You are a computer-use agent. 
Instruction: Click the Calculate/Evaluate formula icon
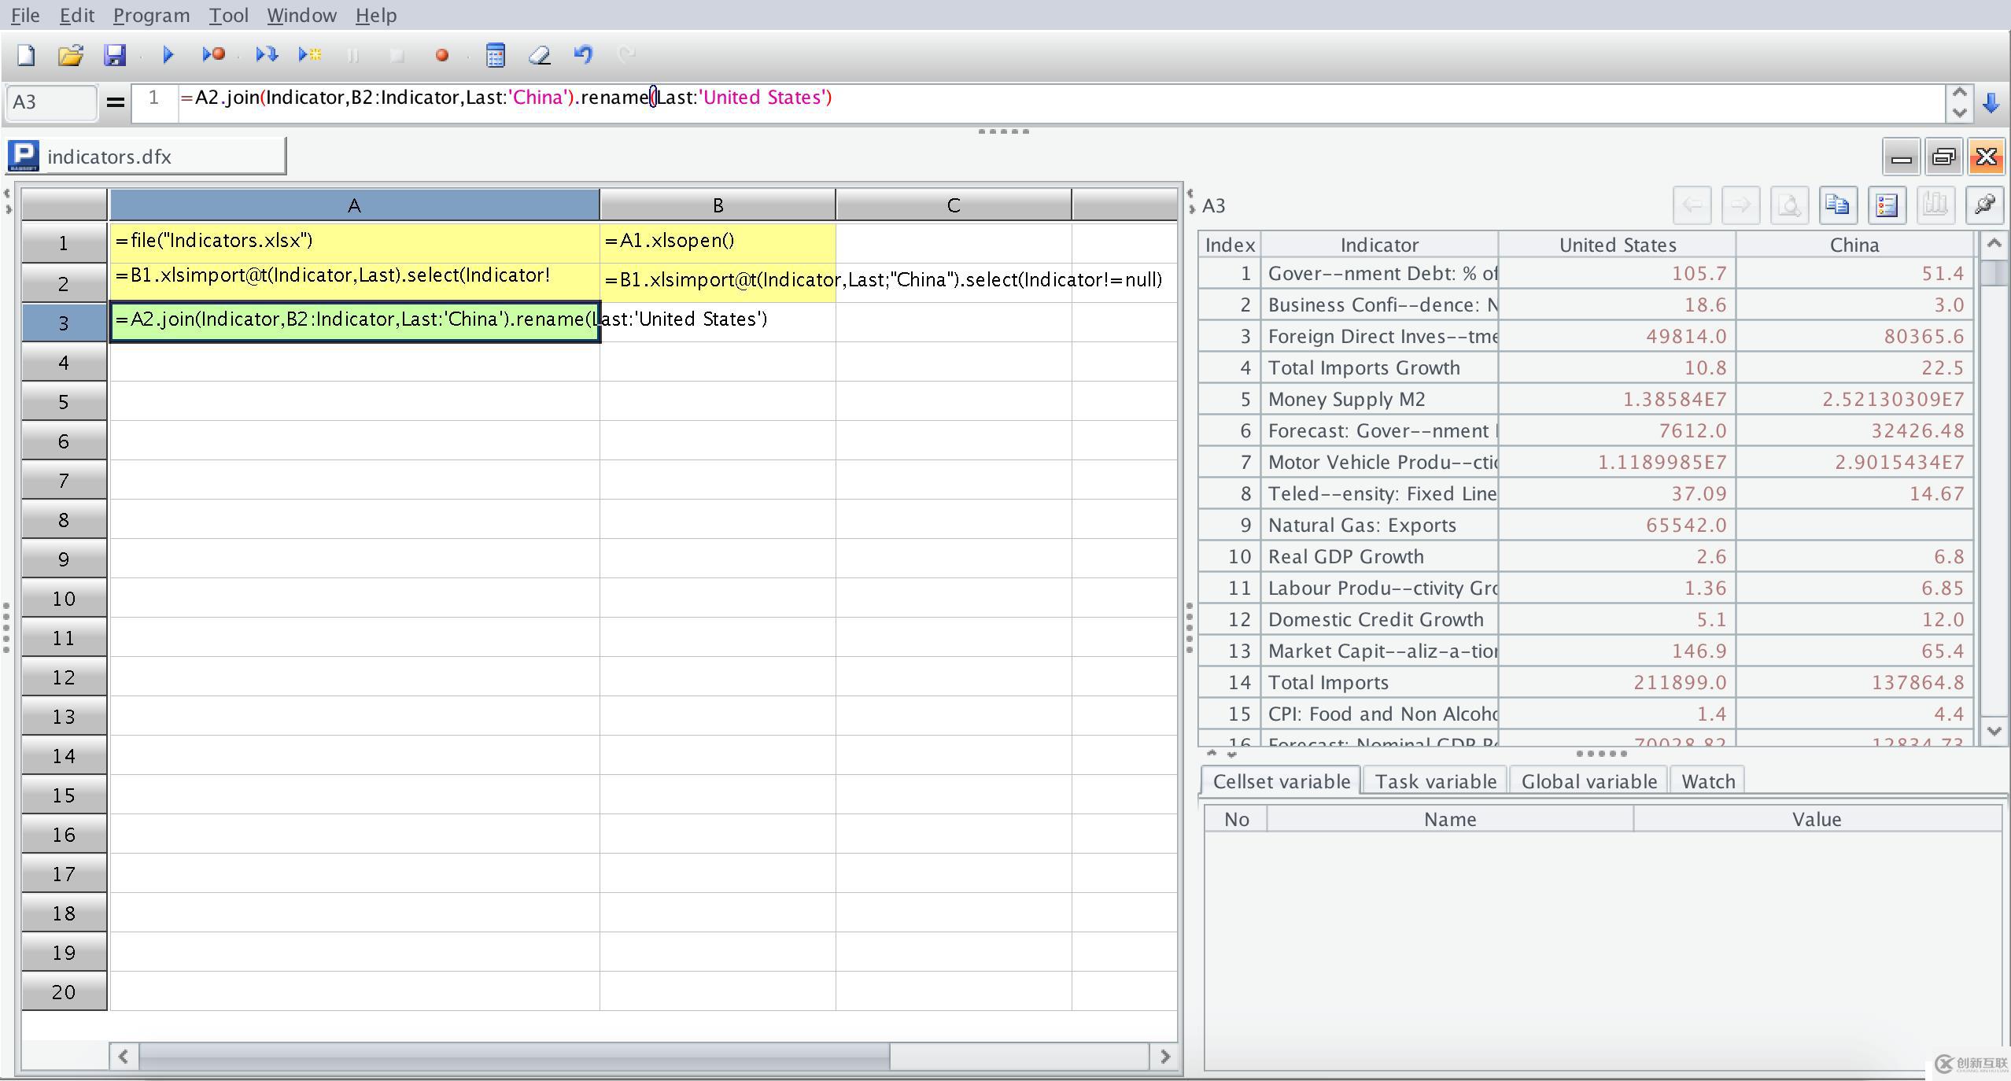494,54
